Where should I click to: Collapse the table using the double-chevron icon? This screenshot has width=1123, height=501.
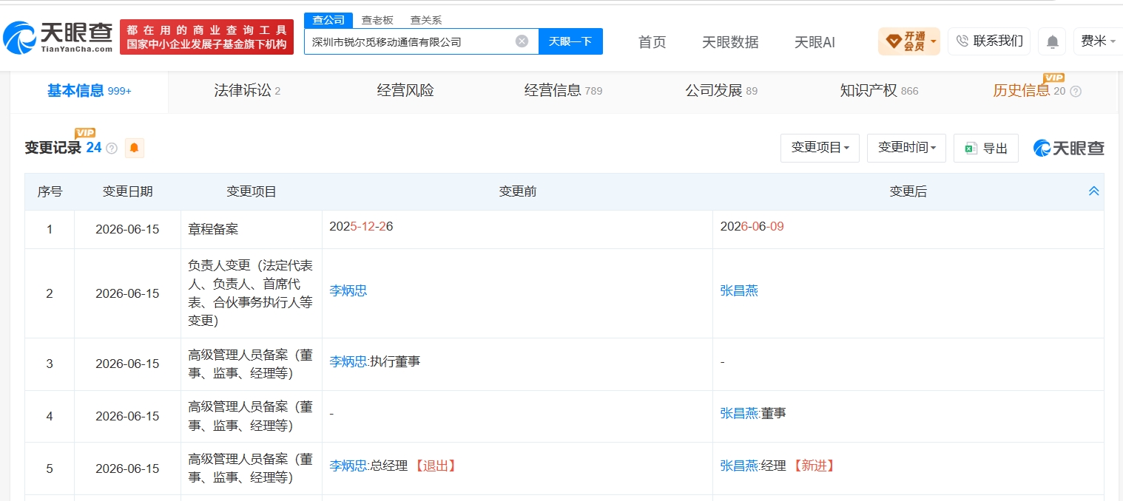coord(1093,191)
